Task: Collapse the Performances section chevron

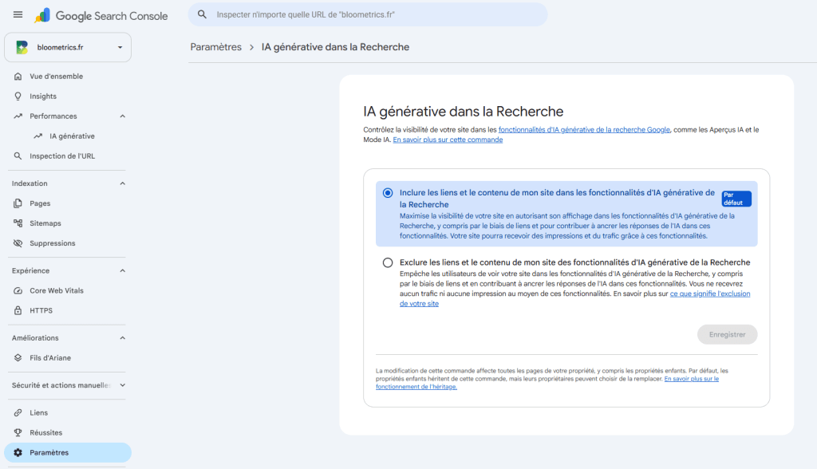Action: (122, 116)
